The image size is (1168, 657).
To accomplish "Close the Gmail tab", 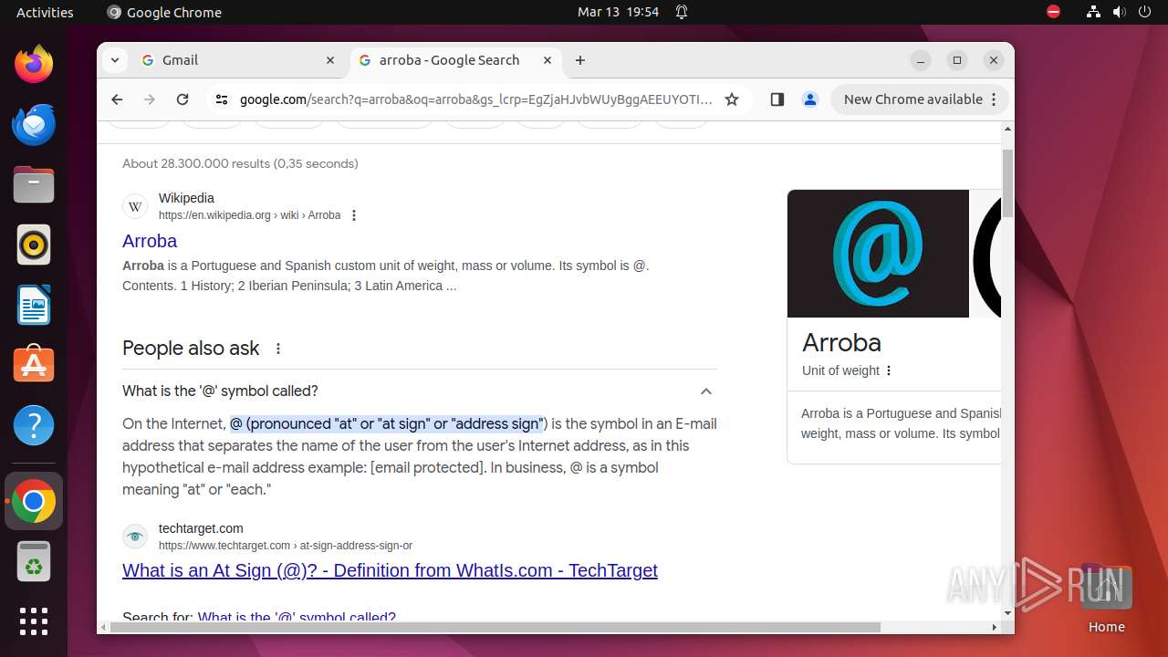I will click(330, 60).
